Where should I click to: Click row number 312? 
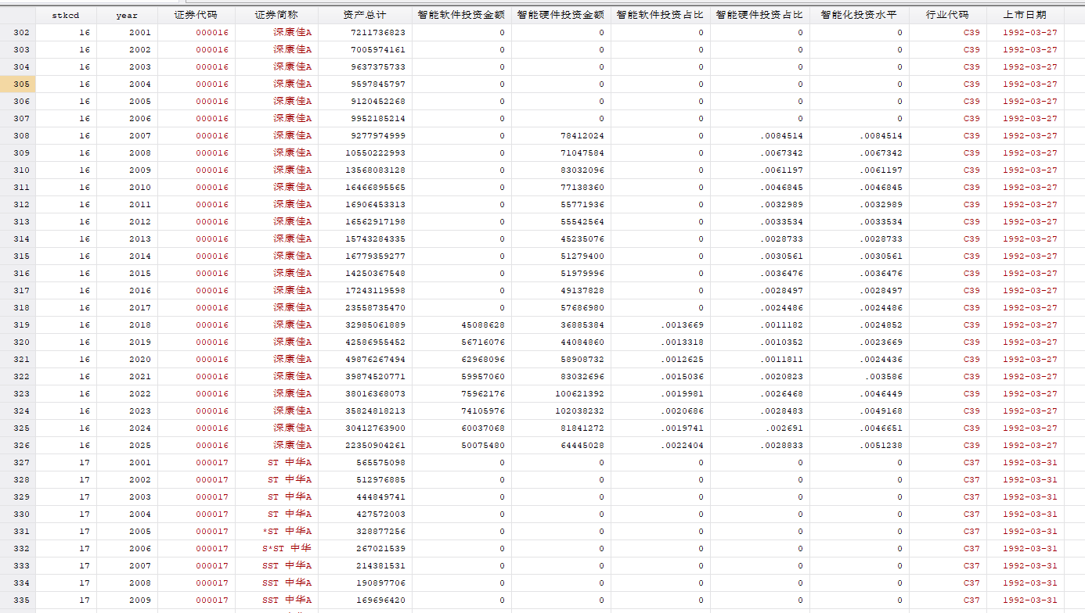(x=17, y=204)
